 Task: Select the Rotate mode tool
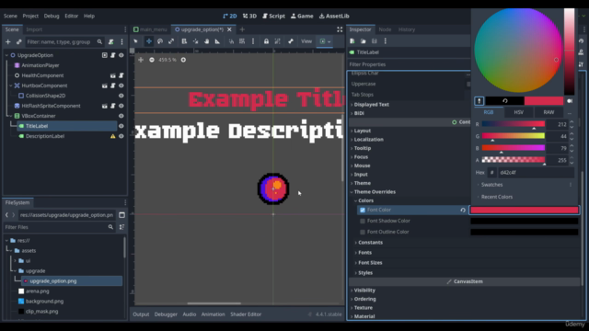pyautogui.click(x=160, y=41)
